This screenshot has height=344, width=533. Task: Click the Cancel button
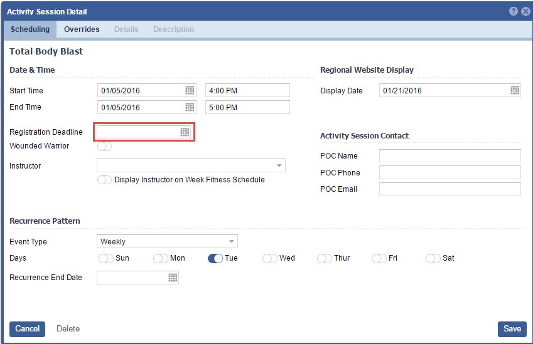click(x=27, y=329)
